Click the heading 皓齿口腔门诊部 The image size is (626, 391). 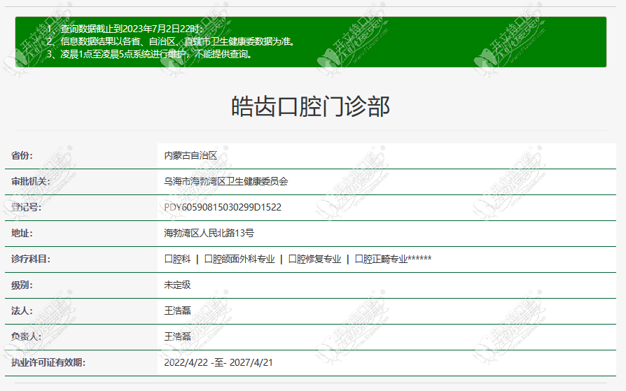point(311,106)
